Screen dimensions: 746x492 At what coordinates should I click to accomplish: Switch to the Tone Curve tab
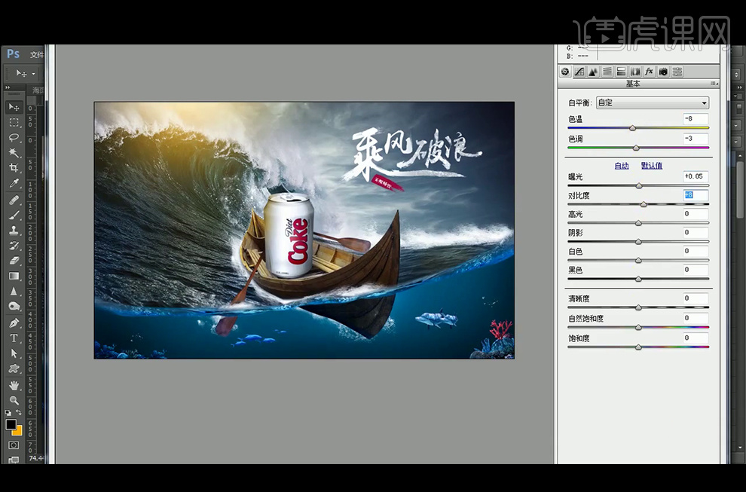pos(579,72)
